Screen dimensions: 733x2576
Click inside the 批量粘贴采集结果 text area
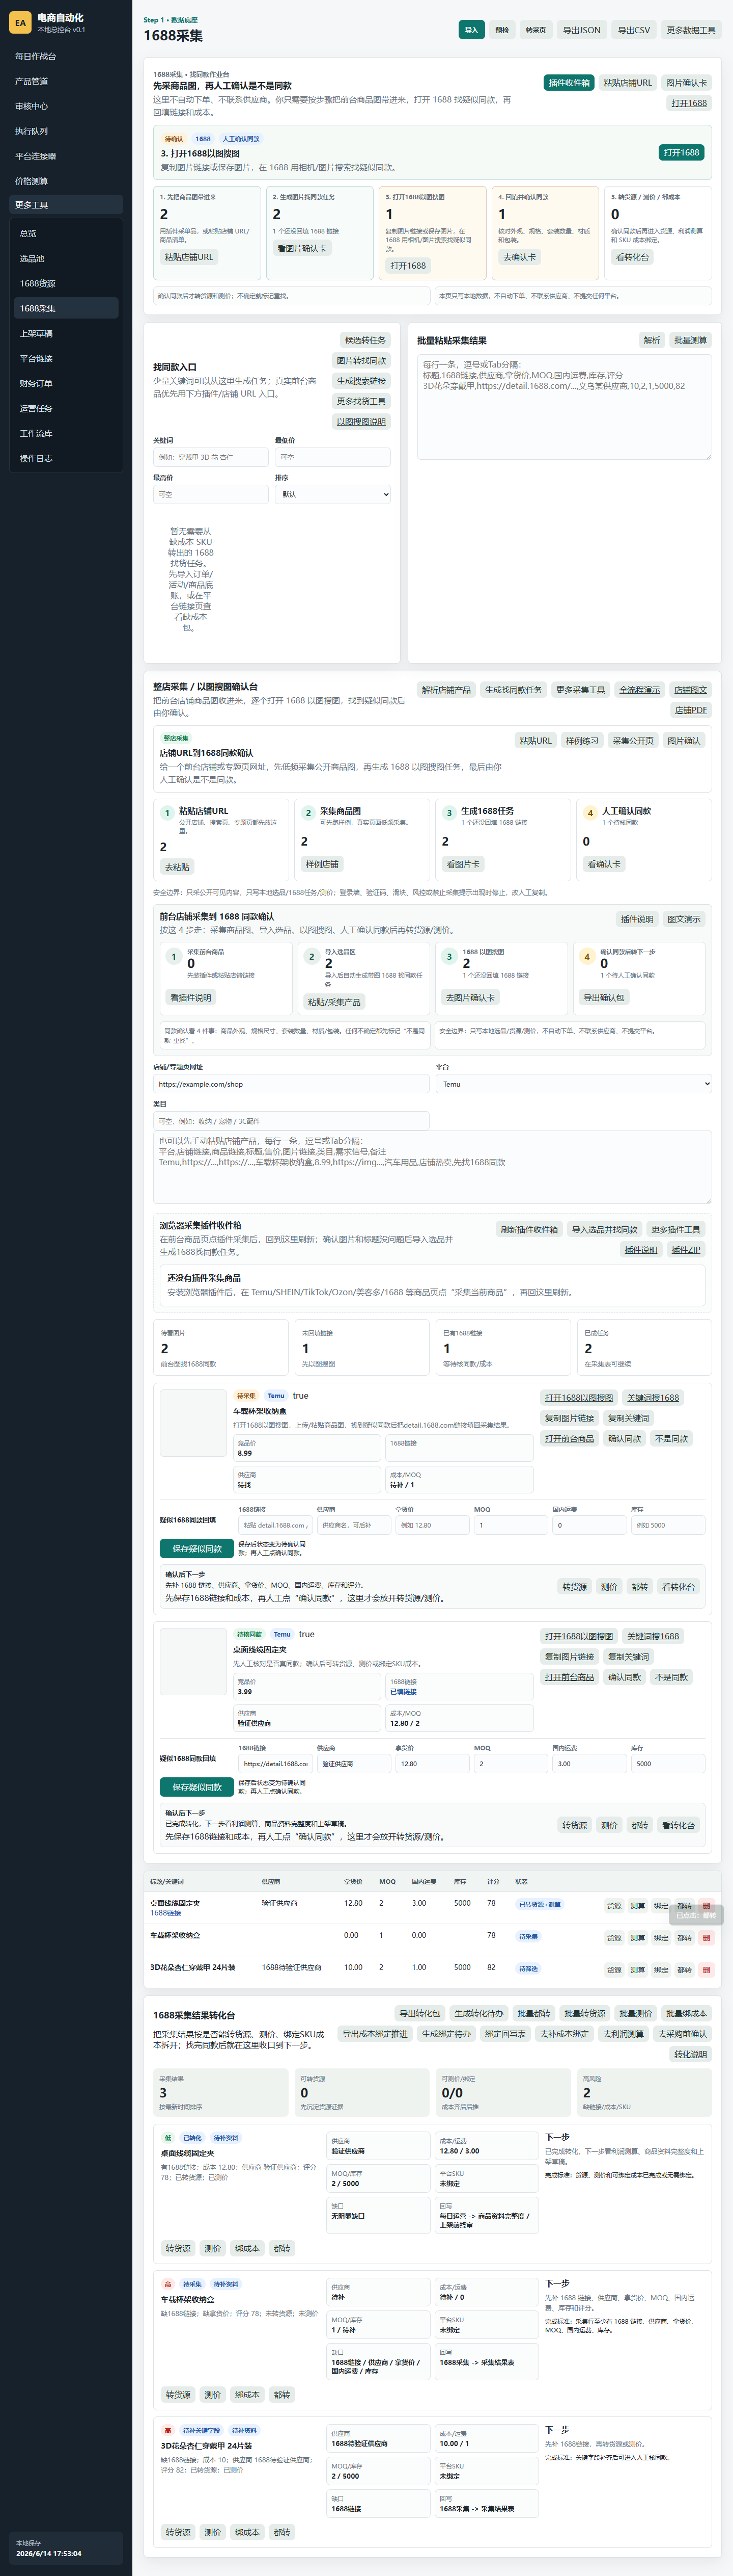[x=564, y=406]
